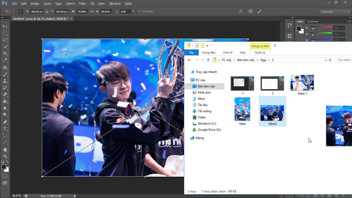Select the Crop tool

pyautogui.click(x=5, y=54)
